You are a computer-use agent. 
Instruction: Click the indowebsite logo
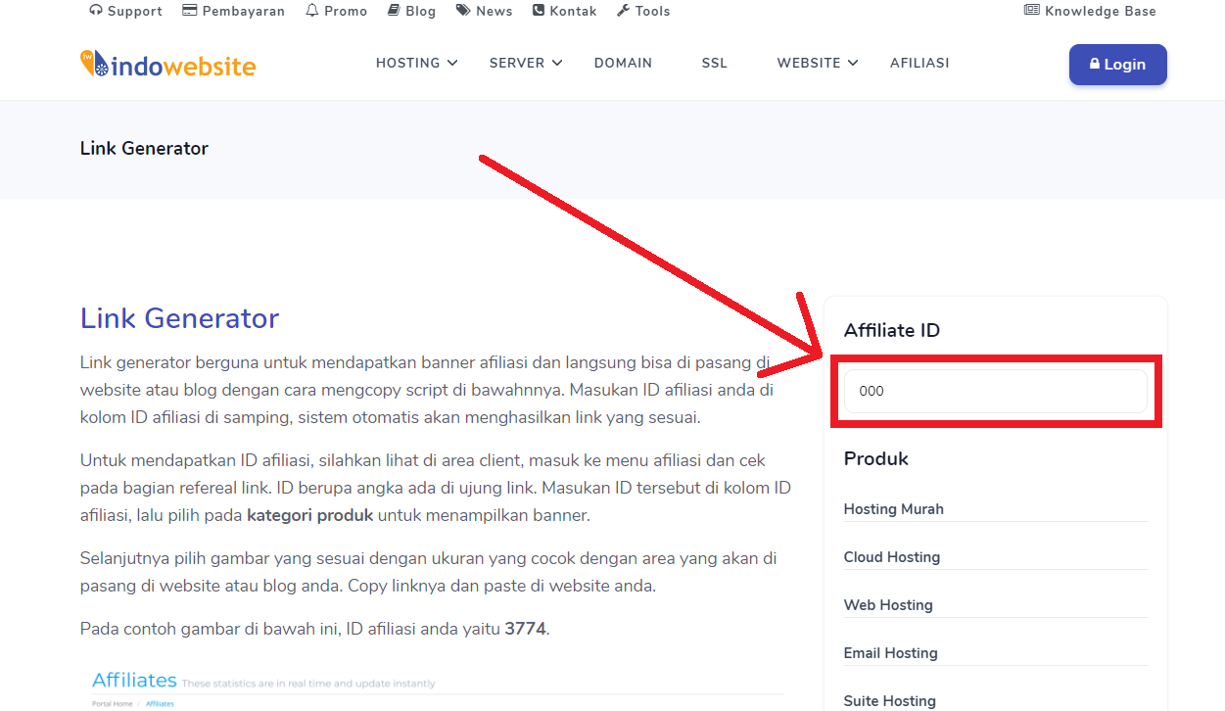[x=167, y=63]
